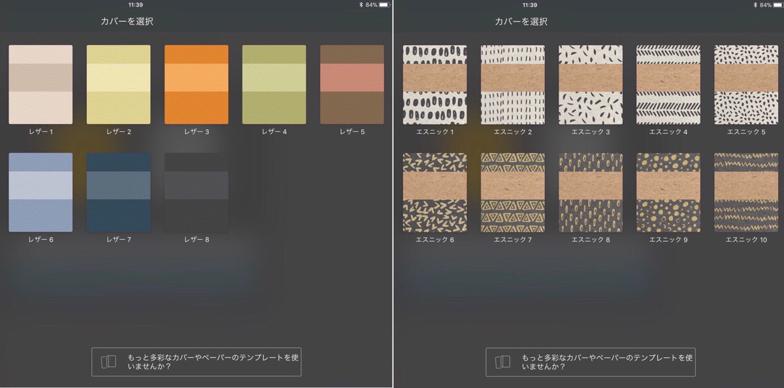Click the カバーを選択 title on the leather screen

pyautogui.click(x=127, y=22)
